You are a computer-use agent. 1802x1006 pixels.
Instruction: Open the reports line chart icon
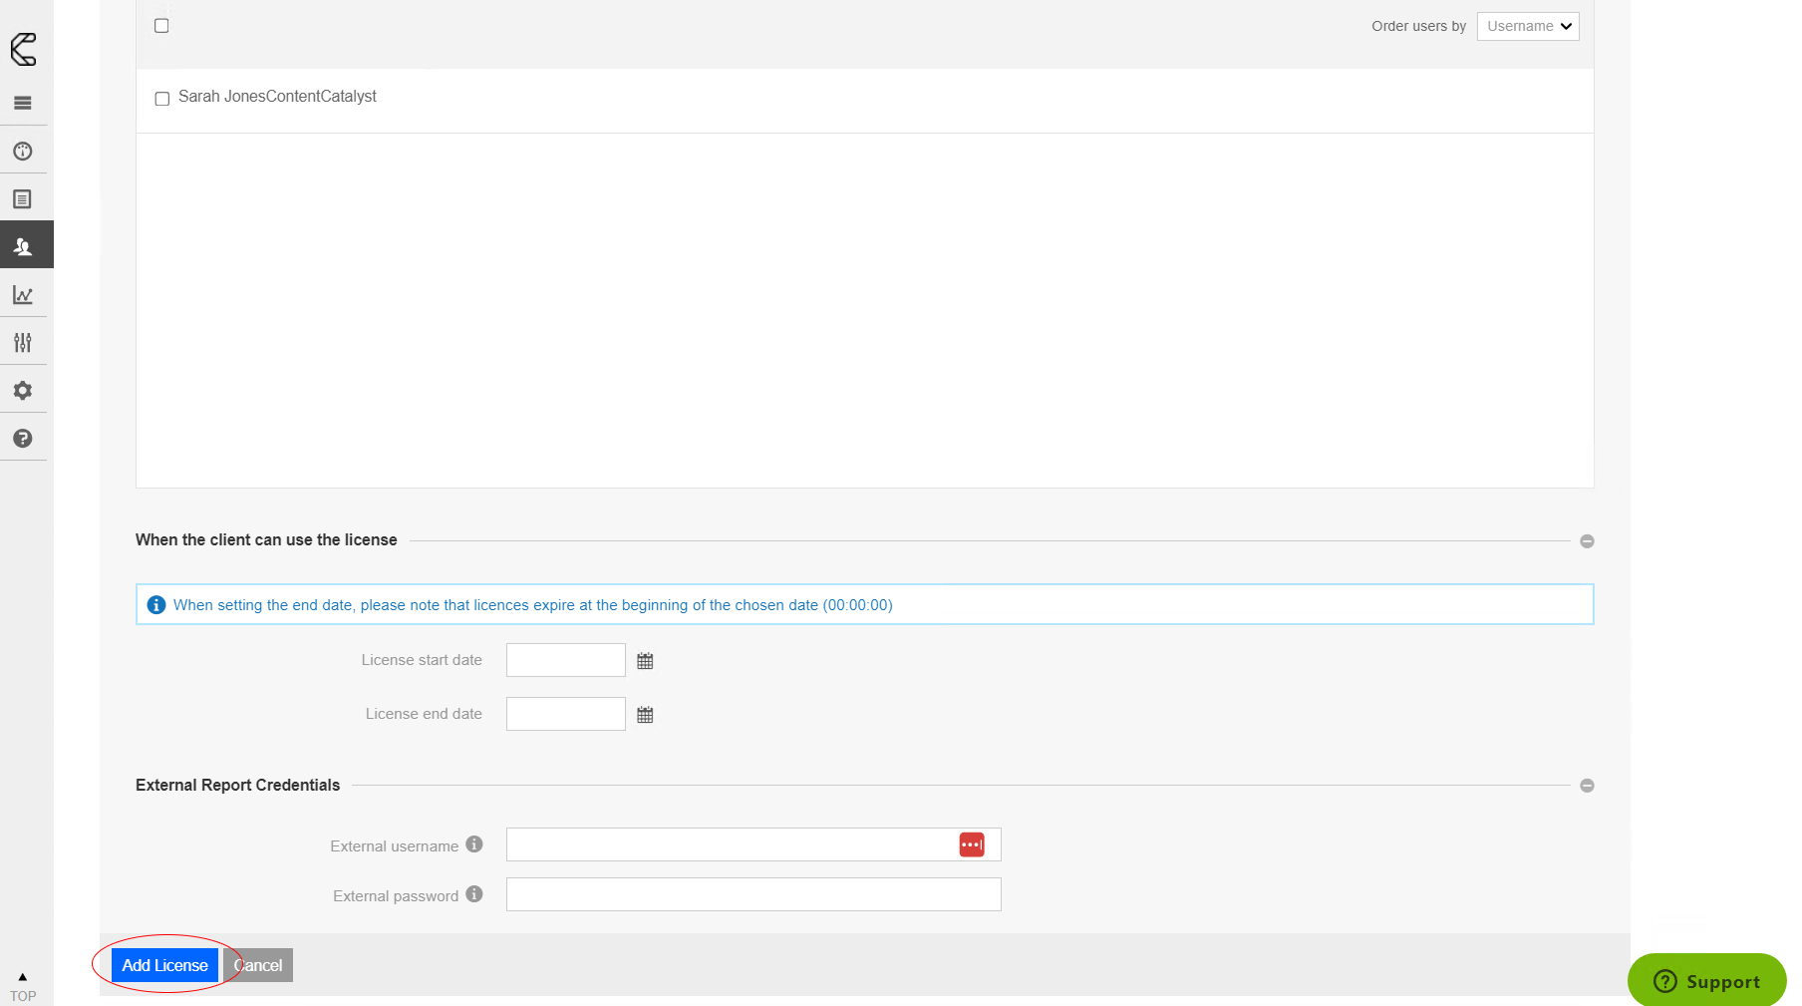(23, 295)
